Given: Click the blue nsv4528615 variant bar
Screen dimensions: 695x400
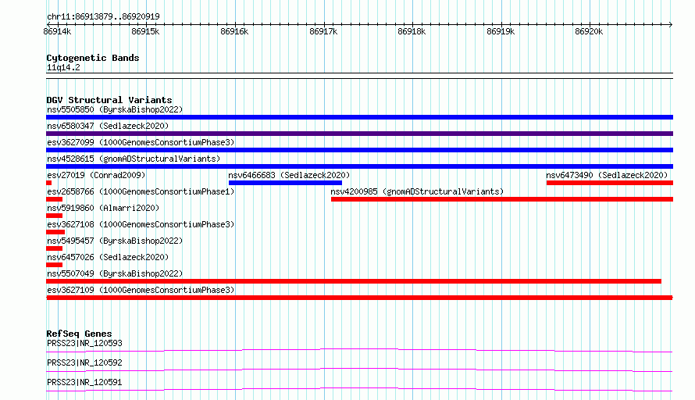Looking at the screenshot, I should [359, 166].
